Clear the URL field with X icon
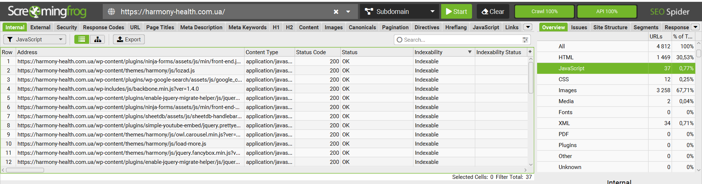The height and width of the screenshot is (184, 702). [336, 12]
